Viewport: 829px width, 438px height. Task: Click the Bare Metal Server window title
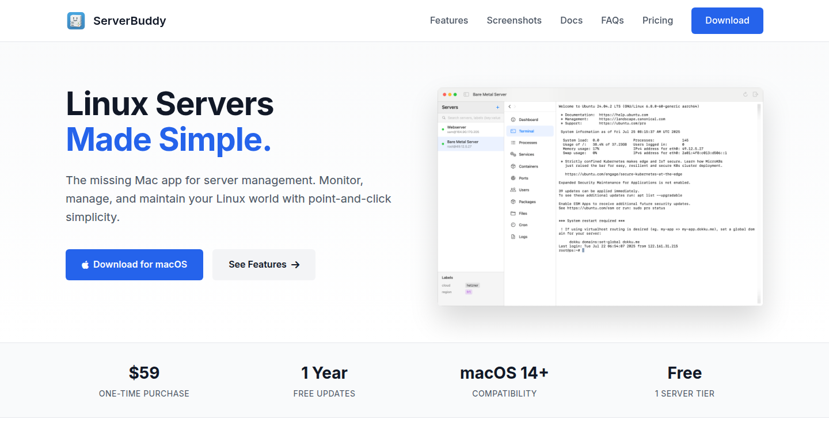(489, 94)
